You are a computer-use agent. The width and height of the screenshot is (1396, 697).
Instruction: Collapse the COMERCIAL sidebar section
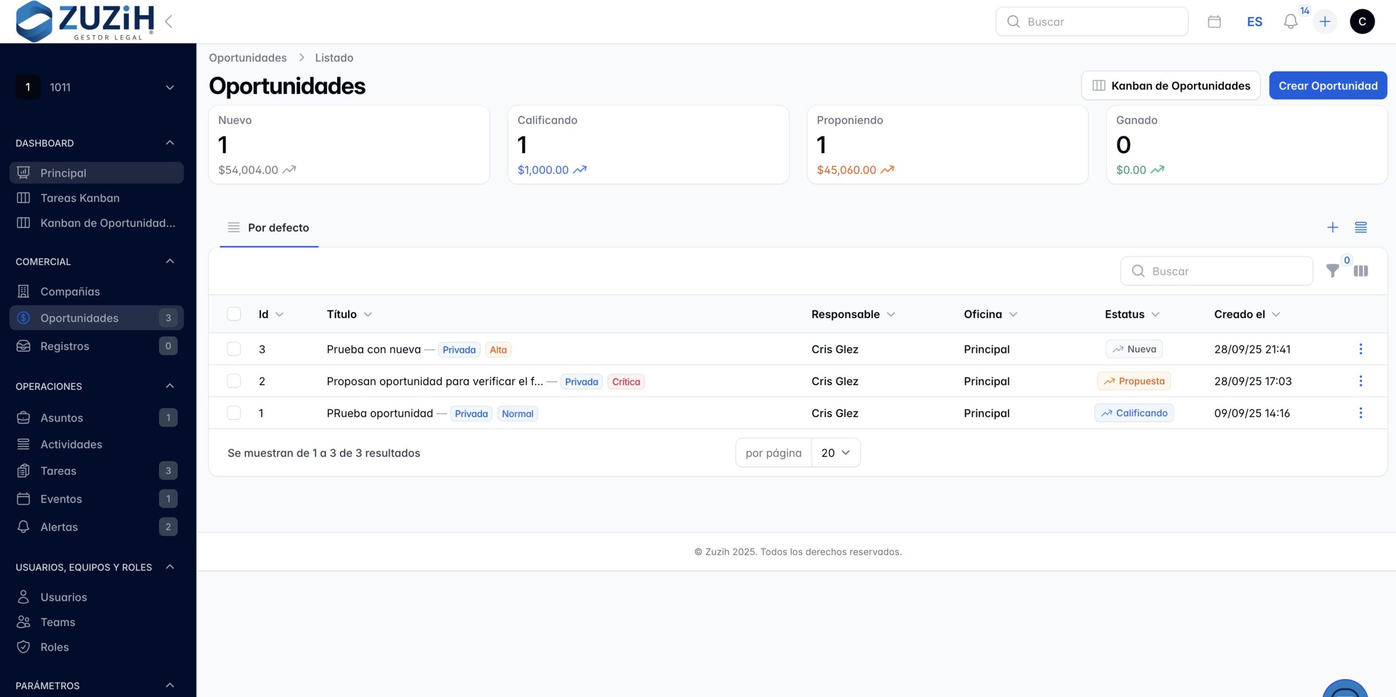170,261
